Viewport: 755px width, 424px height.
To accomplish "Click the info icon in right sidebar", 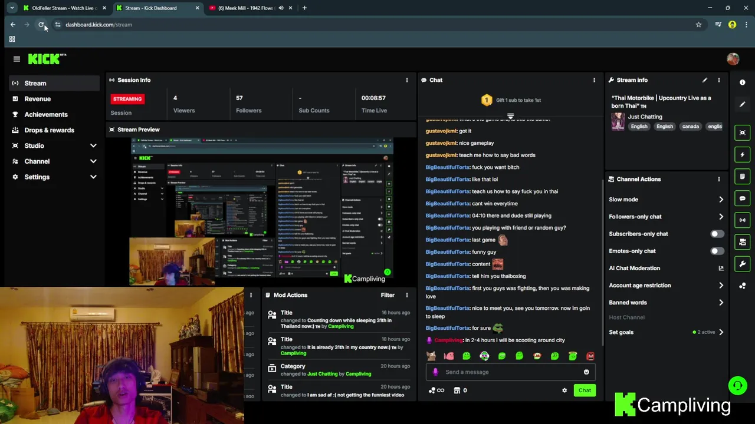I will [742, 82].
